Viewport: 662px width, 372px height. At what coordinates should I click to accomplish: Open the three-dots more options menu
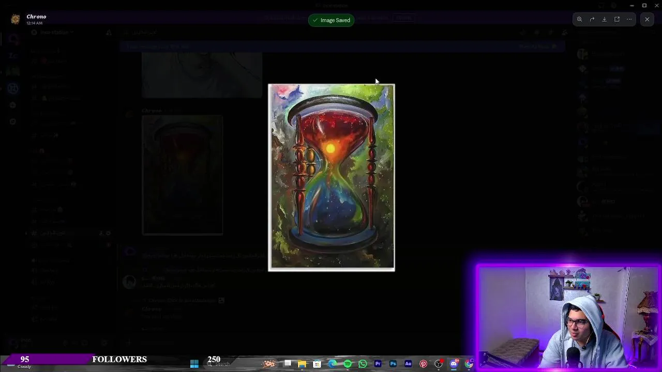629,20
